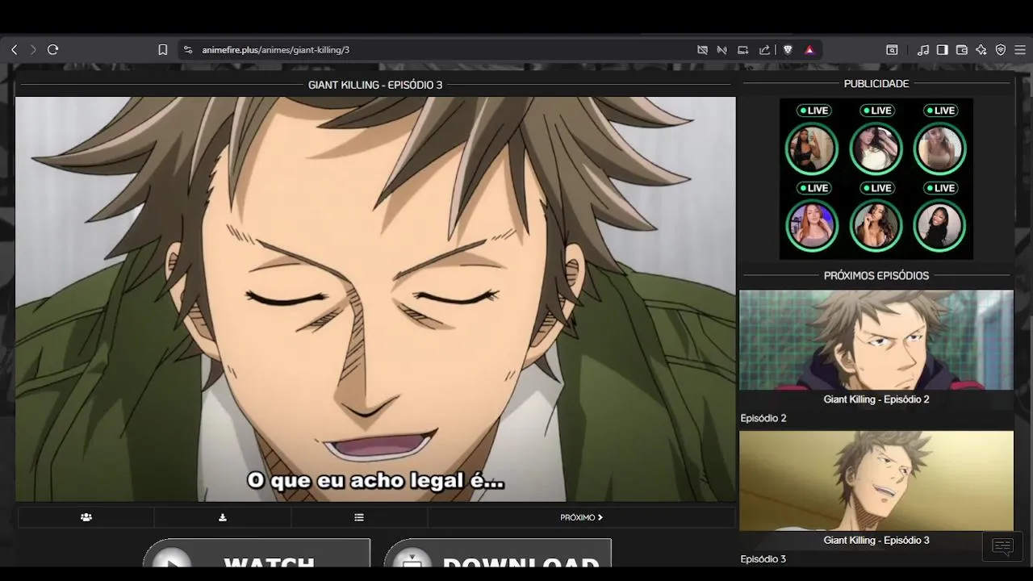Go to PRÓXIMO next episode
1033x581 pixels.
click(581, 517)
